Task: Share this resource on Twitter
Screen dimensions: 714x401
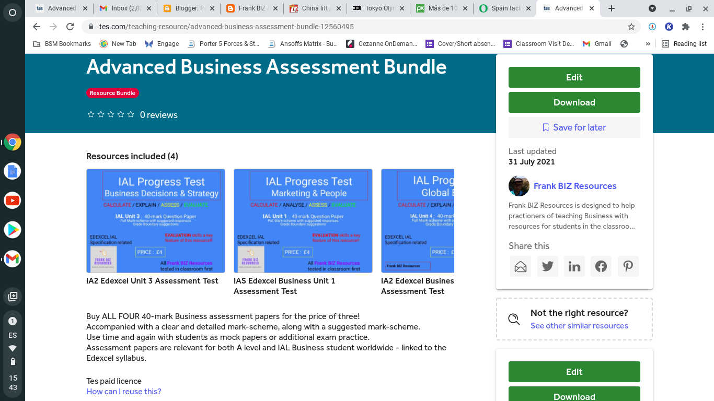Action: (x=547, y=266)
